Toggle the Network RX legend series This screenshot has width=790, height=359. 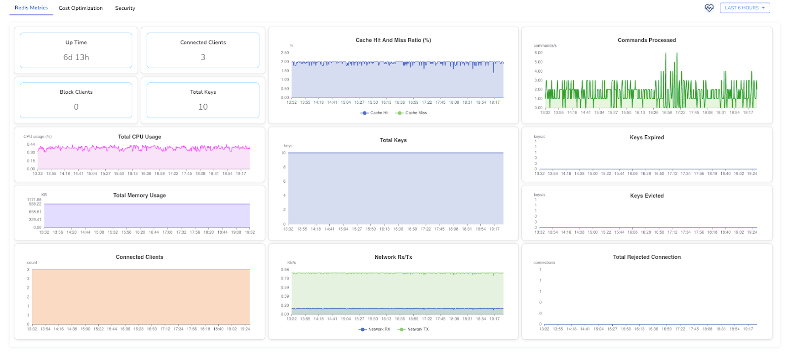374,329
